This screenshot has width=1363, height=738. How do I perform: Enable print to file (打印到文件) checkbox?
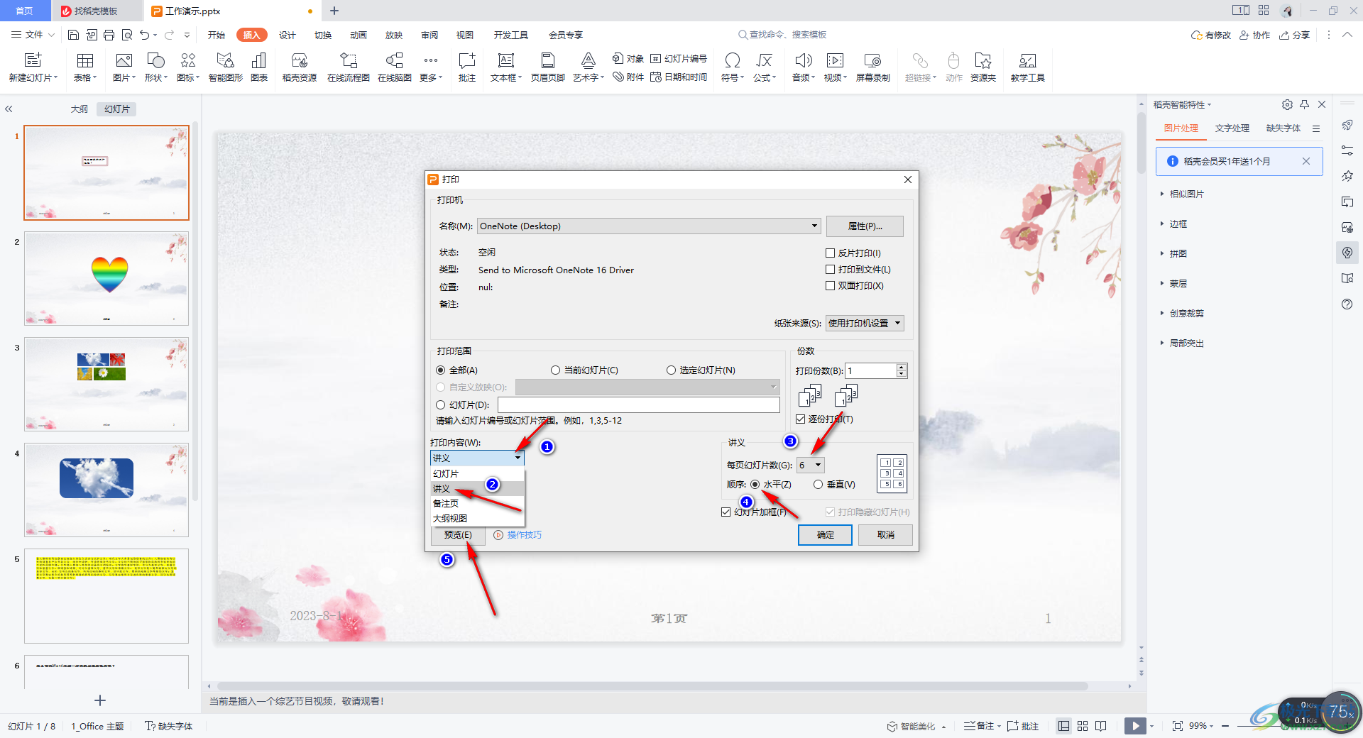coord(830,269)
